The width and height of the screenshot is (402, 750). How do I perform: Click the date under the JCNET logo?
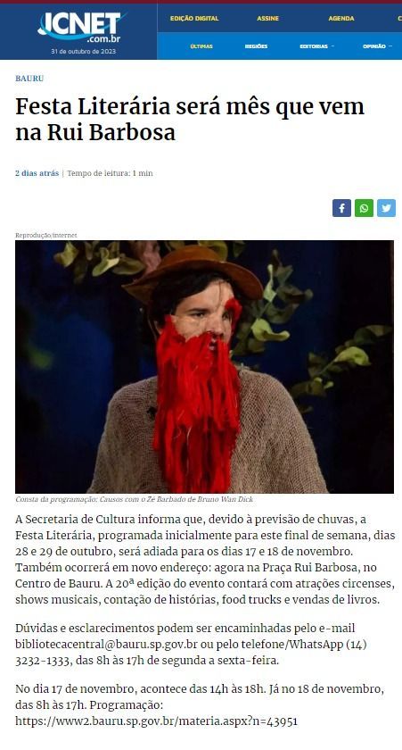pos(83,51)
